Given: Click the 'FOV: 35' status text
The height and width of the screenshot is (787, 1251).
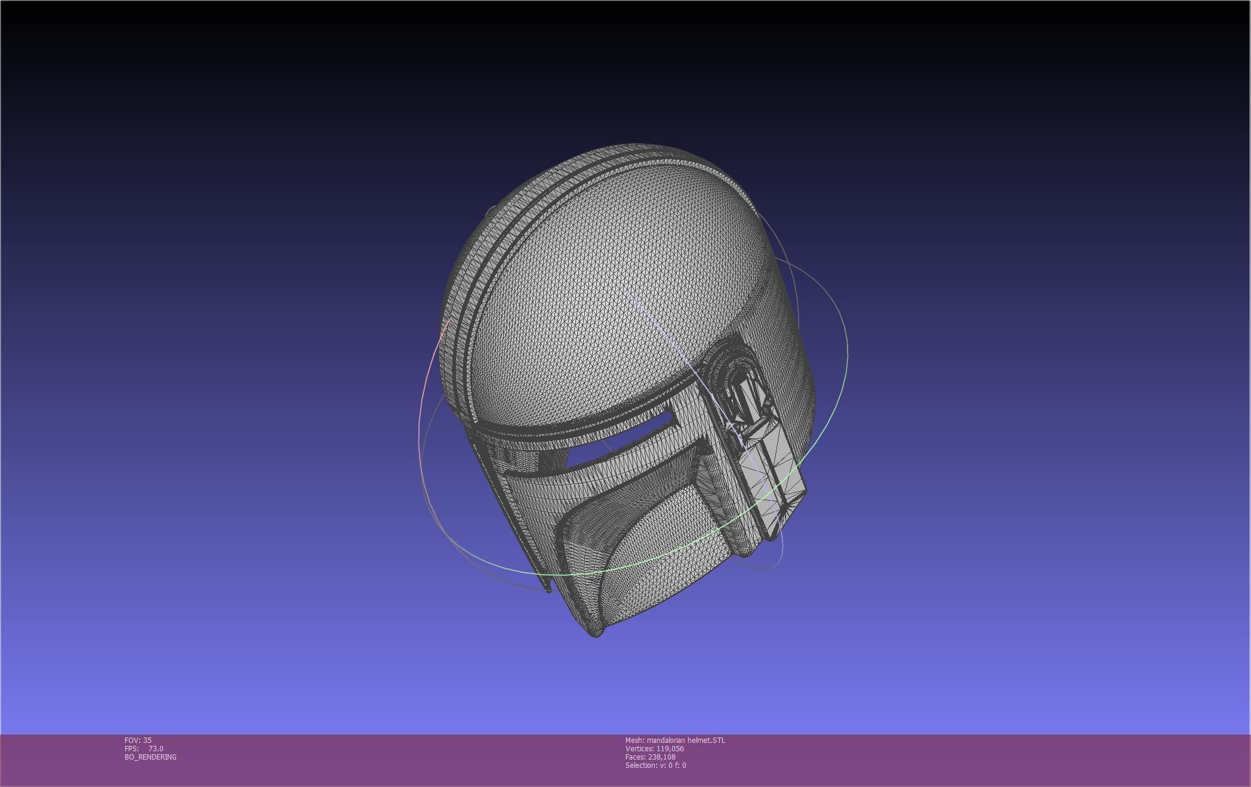Looking at the screenshot, I should [138, 740].
